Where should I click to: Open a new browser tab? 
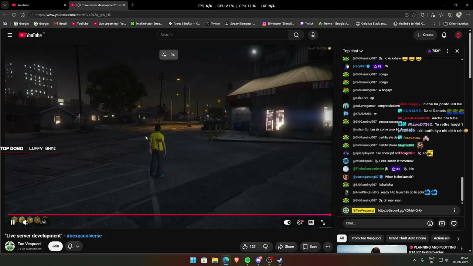coord(133,5)
